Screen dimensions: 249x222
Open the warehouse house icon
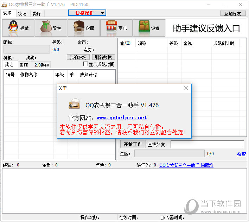tap(79, 26)
